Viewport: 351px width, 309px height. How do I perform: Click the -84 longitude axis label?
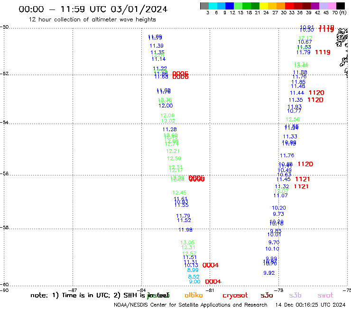(141, 290)
